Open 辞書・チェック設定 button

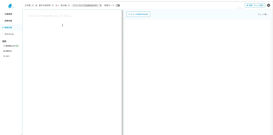coord(255,5)
